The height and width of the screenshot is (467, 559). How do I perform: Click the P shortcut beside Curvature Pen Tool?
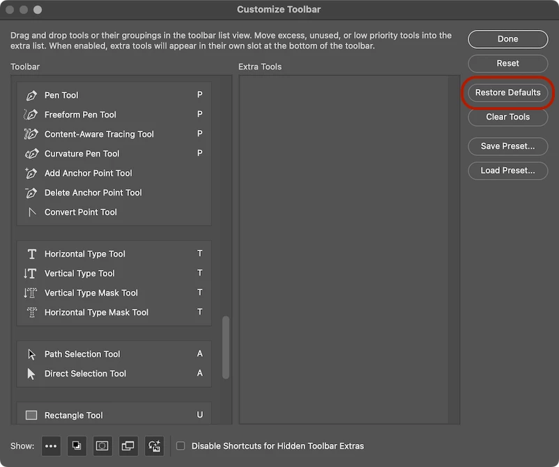(199, 153)
